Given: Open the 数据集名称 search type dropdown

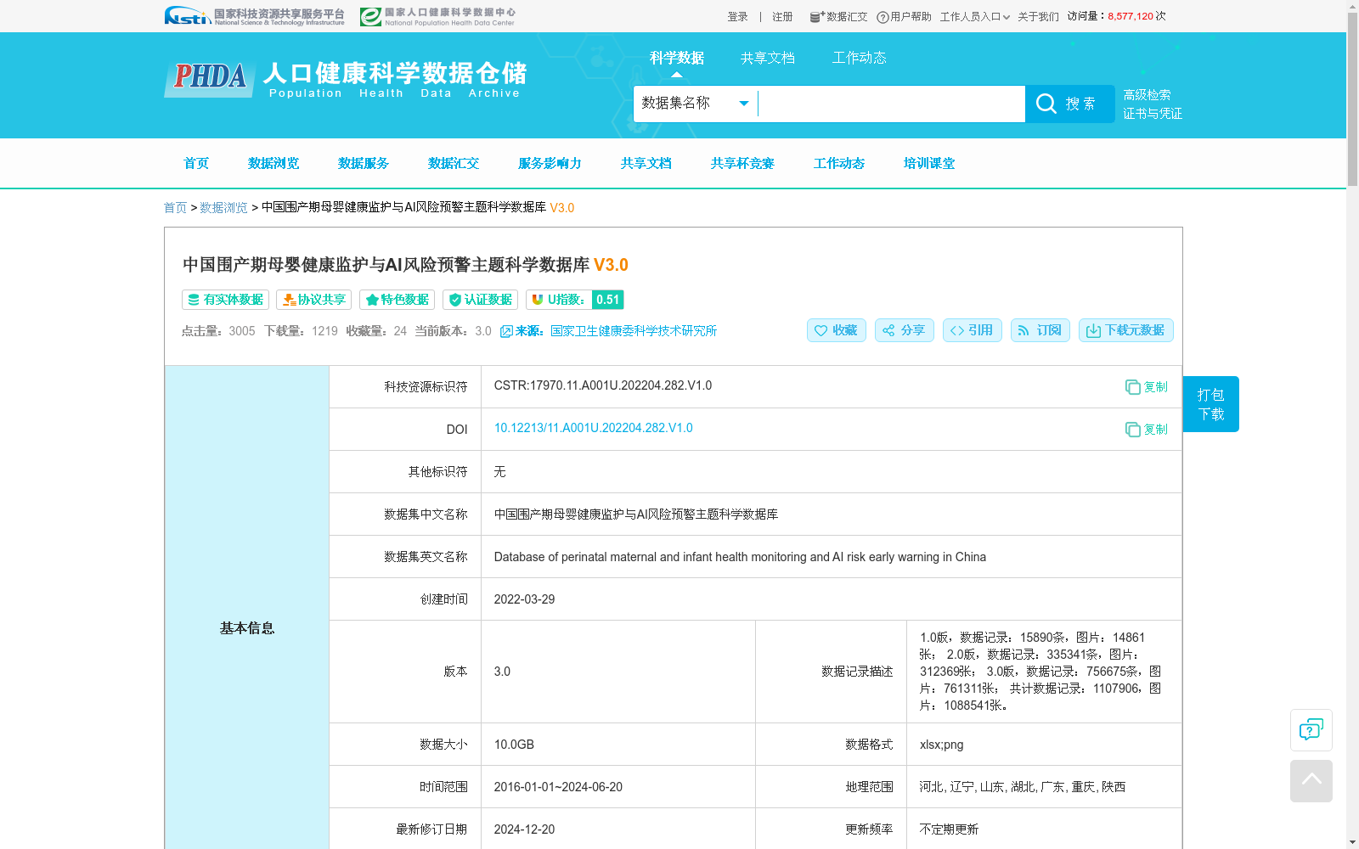Looking at the screenshot, I should [x=696, y=104].
